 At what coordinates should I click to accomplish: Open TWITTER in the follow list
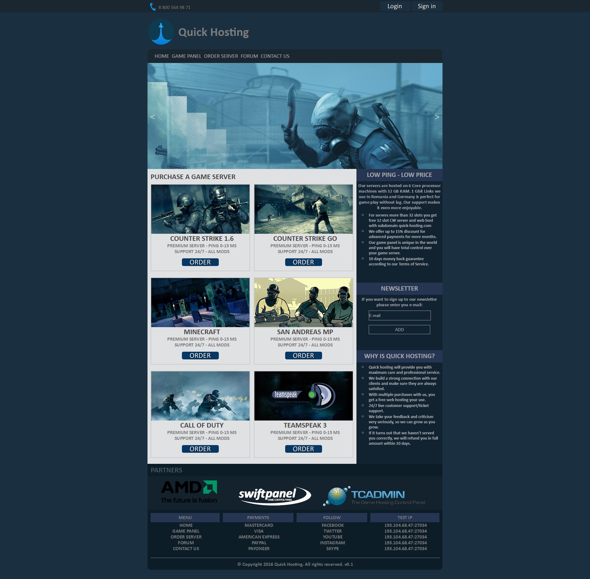[x=332, y=531]
